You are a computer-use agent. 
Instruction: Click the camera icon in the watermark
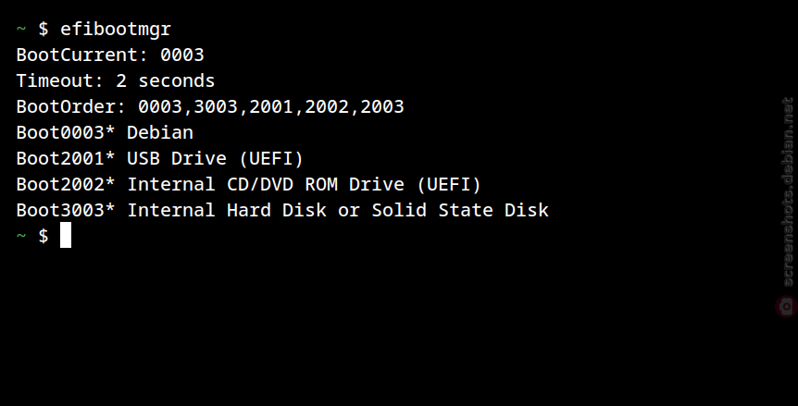[787, 307]
